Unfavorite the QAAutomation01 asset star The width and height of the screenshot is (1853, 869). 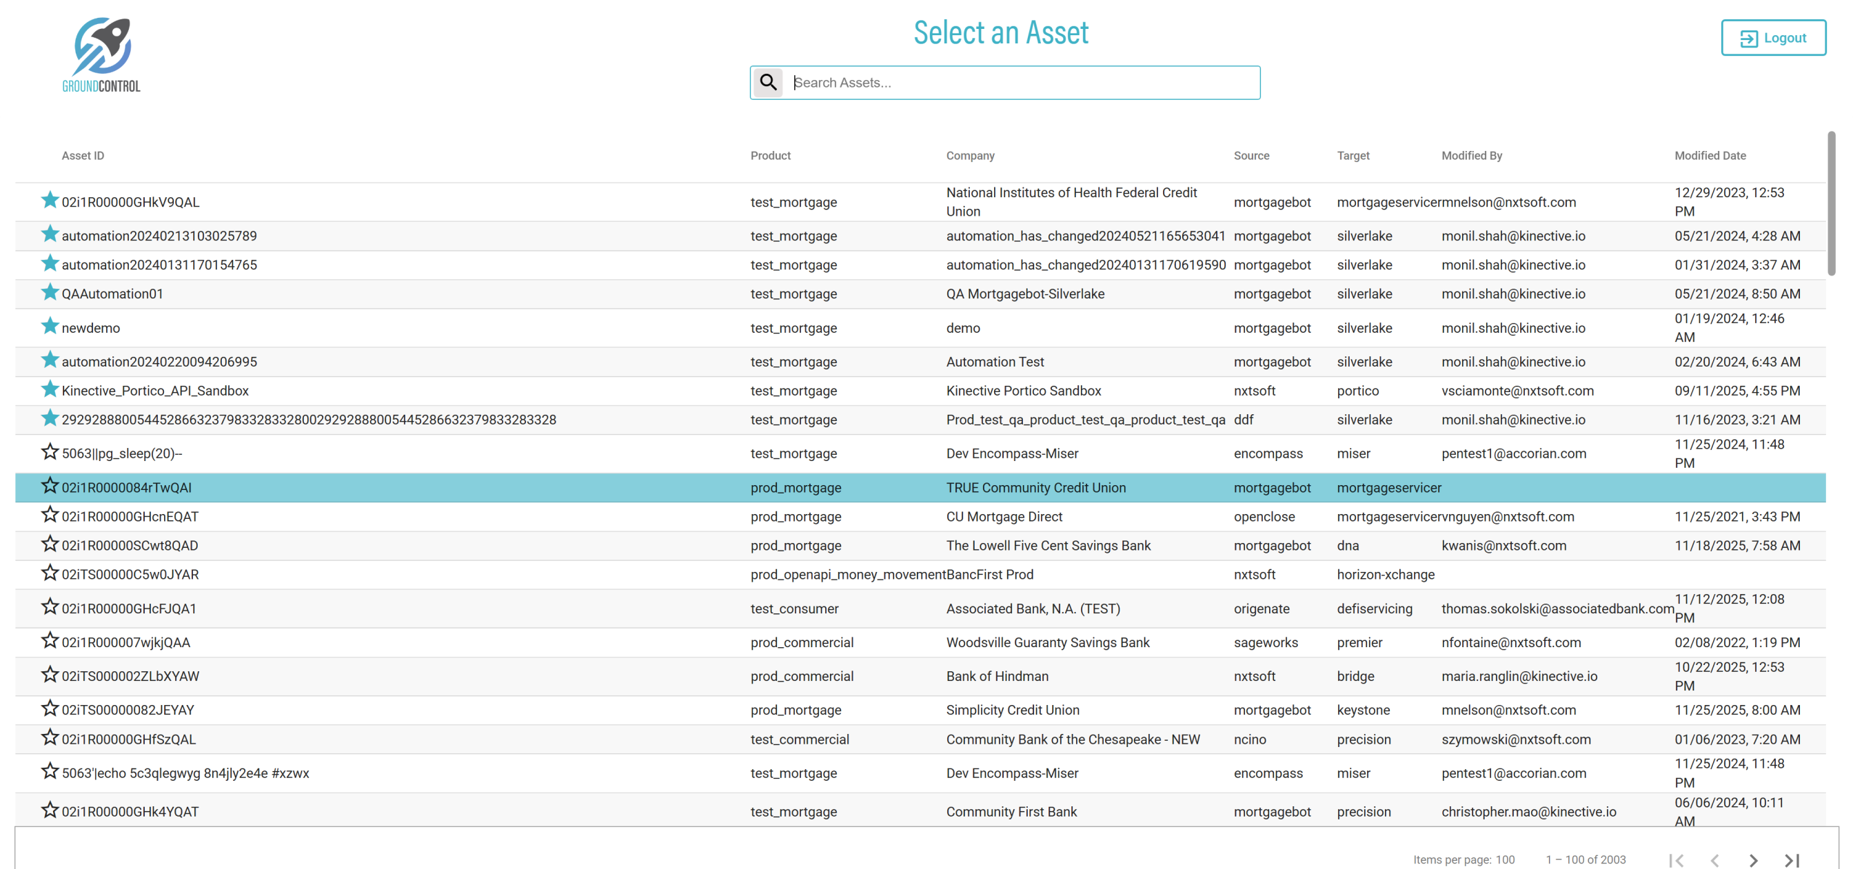[50, 293]
